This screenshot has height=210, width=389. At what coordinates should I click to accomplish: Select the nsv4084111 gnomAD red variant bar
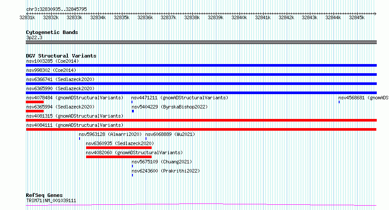[x=201, y=129]
